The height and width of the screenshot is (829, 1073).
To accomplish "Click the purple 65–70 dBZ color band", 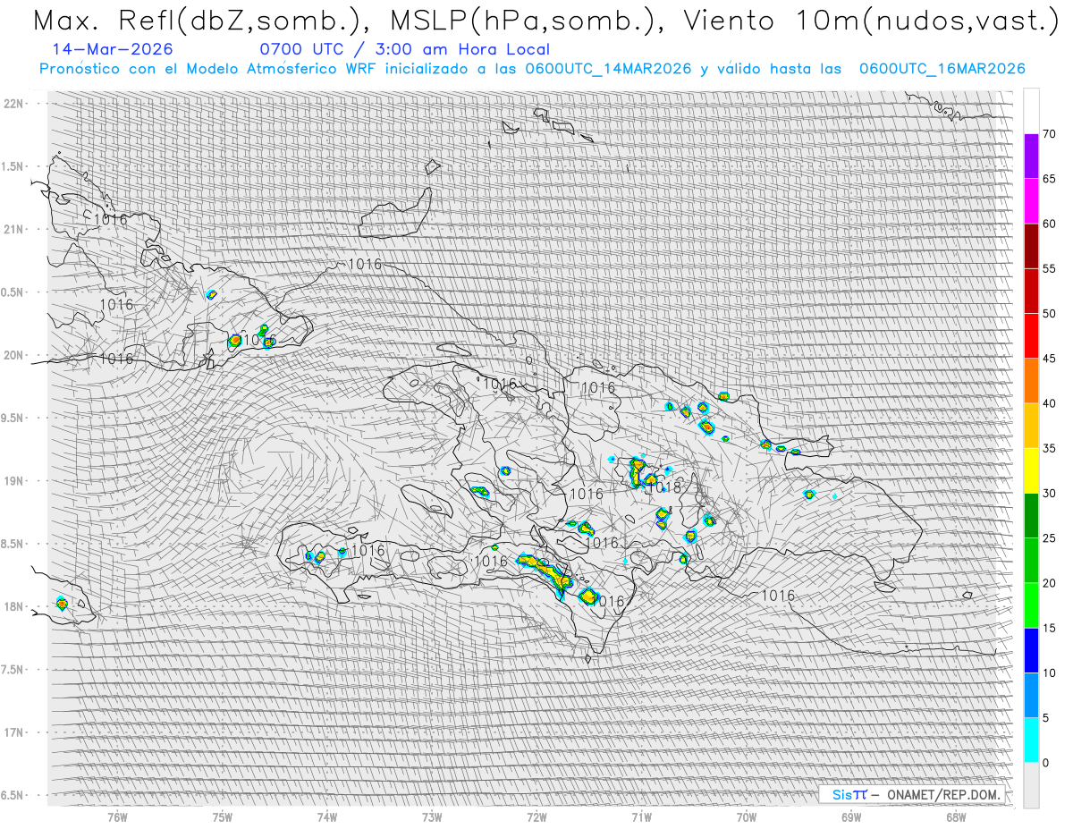I will coord(1031,156).
